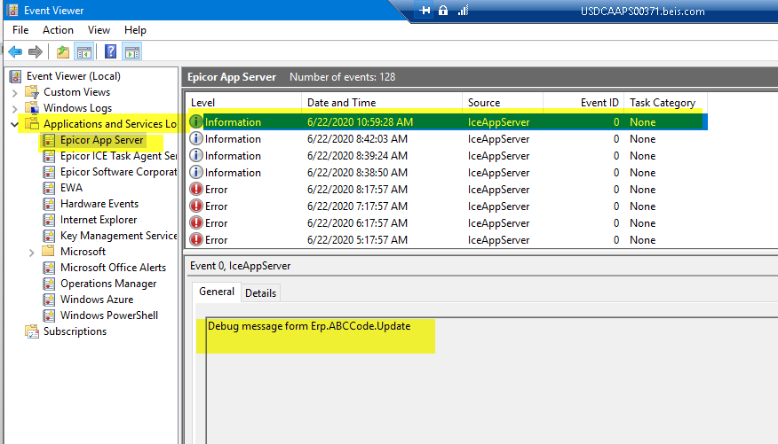Click the Windows Logs folder icon
This screenshot has width=778, height=444.
click(x=32, y=108)
